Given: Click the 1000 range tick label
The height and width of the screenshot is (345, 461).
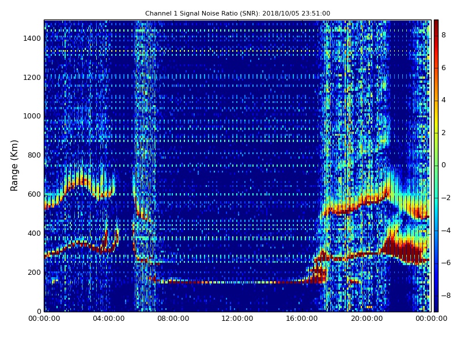Looking at the screenshot, I should [32, 116].
